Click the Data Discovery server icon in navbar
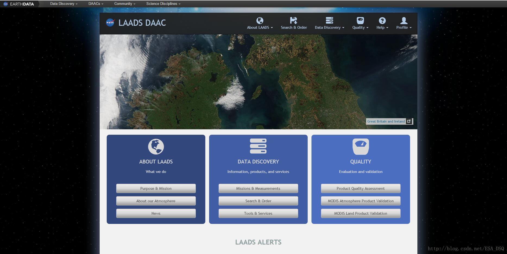The image size is (507, 254). (329, 21)
